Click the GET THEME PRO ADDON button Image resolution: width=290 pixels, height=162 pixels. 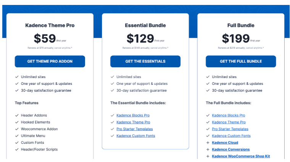(50, 61)
